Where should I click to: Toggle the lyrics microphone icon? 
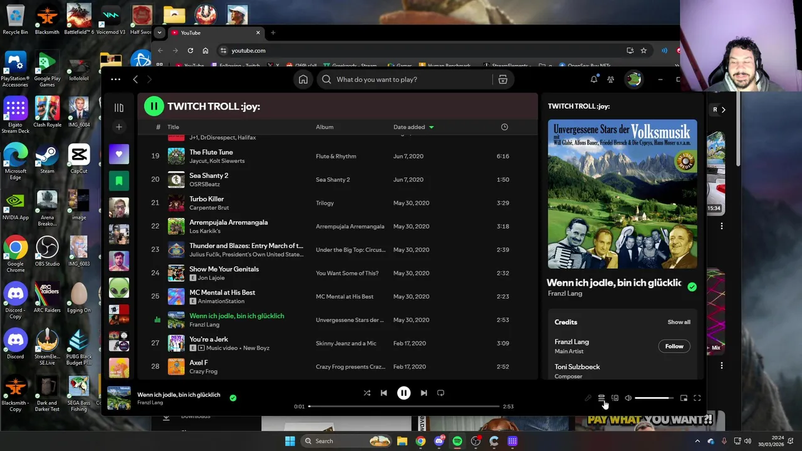coord(588,398)
